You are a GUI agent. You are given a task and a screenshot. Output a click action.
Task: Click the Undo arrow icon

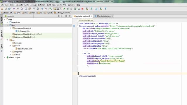[14, 9]
